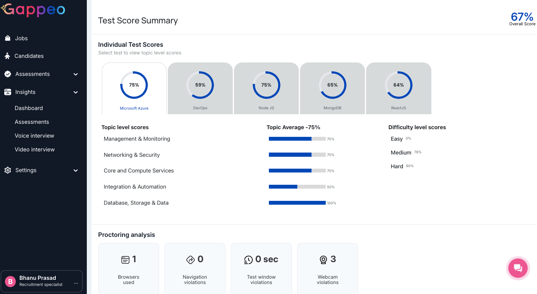Click the webcam violations camera icon
Screen dimensions: 537x294
[x=323, y=260]
